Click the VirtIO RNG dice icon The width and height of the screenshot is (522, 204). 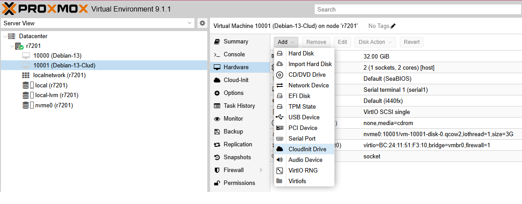click(280, 170)
